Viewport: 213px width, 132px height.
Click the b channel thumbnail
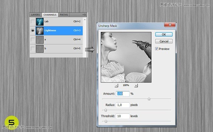(40, 49)
